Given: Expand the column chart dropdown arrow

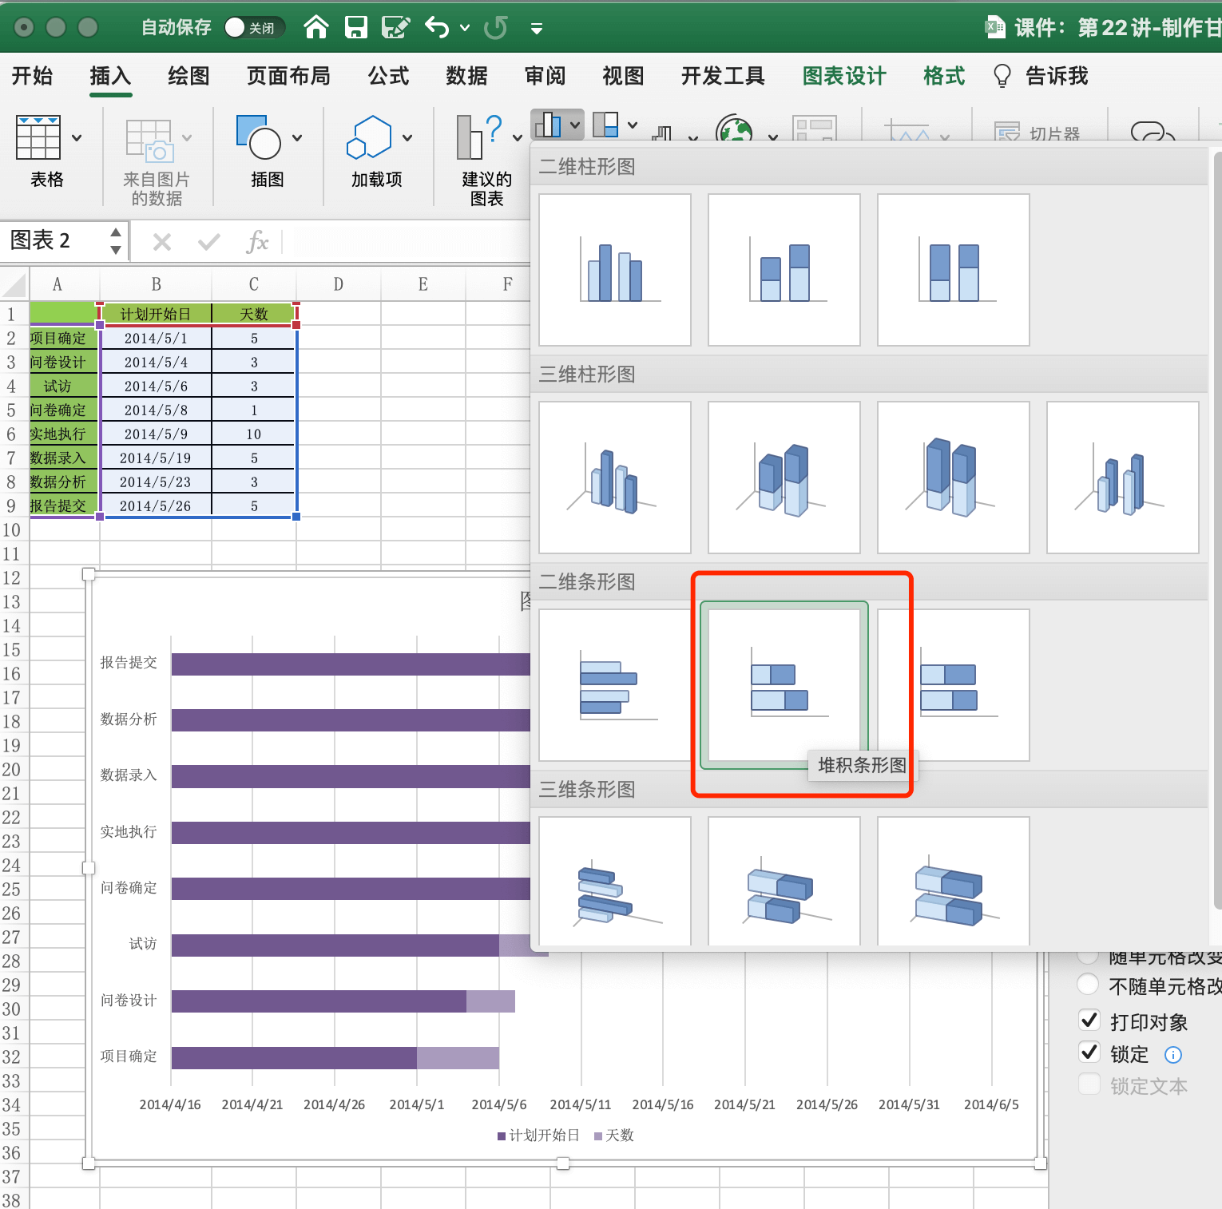Looking at the screenshot, I should (x=574, y=125).
